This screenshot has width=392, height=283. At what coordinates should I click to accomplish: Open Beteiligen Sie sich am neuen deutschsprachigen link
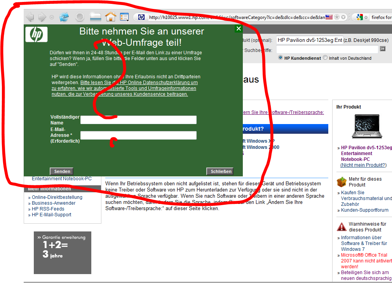tap(366, 275)
